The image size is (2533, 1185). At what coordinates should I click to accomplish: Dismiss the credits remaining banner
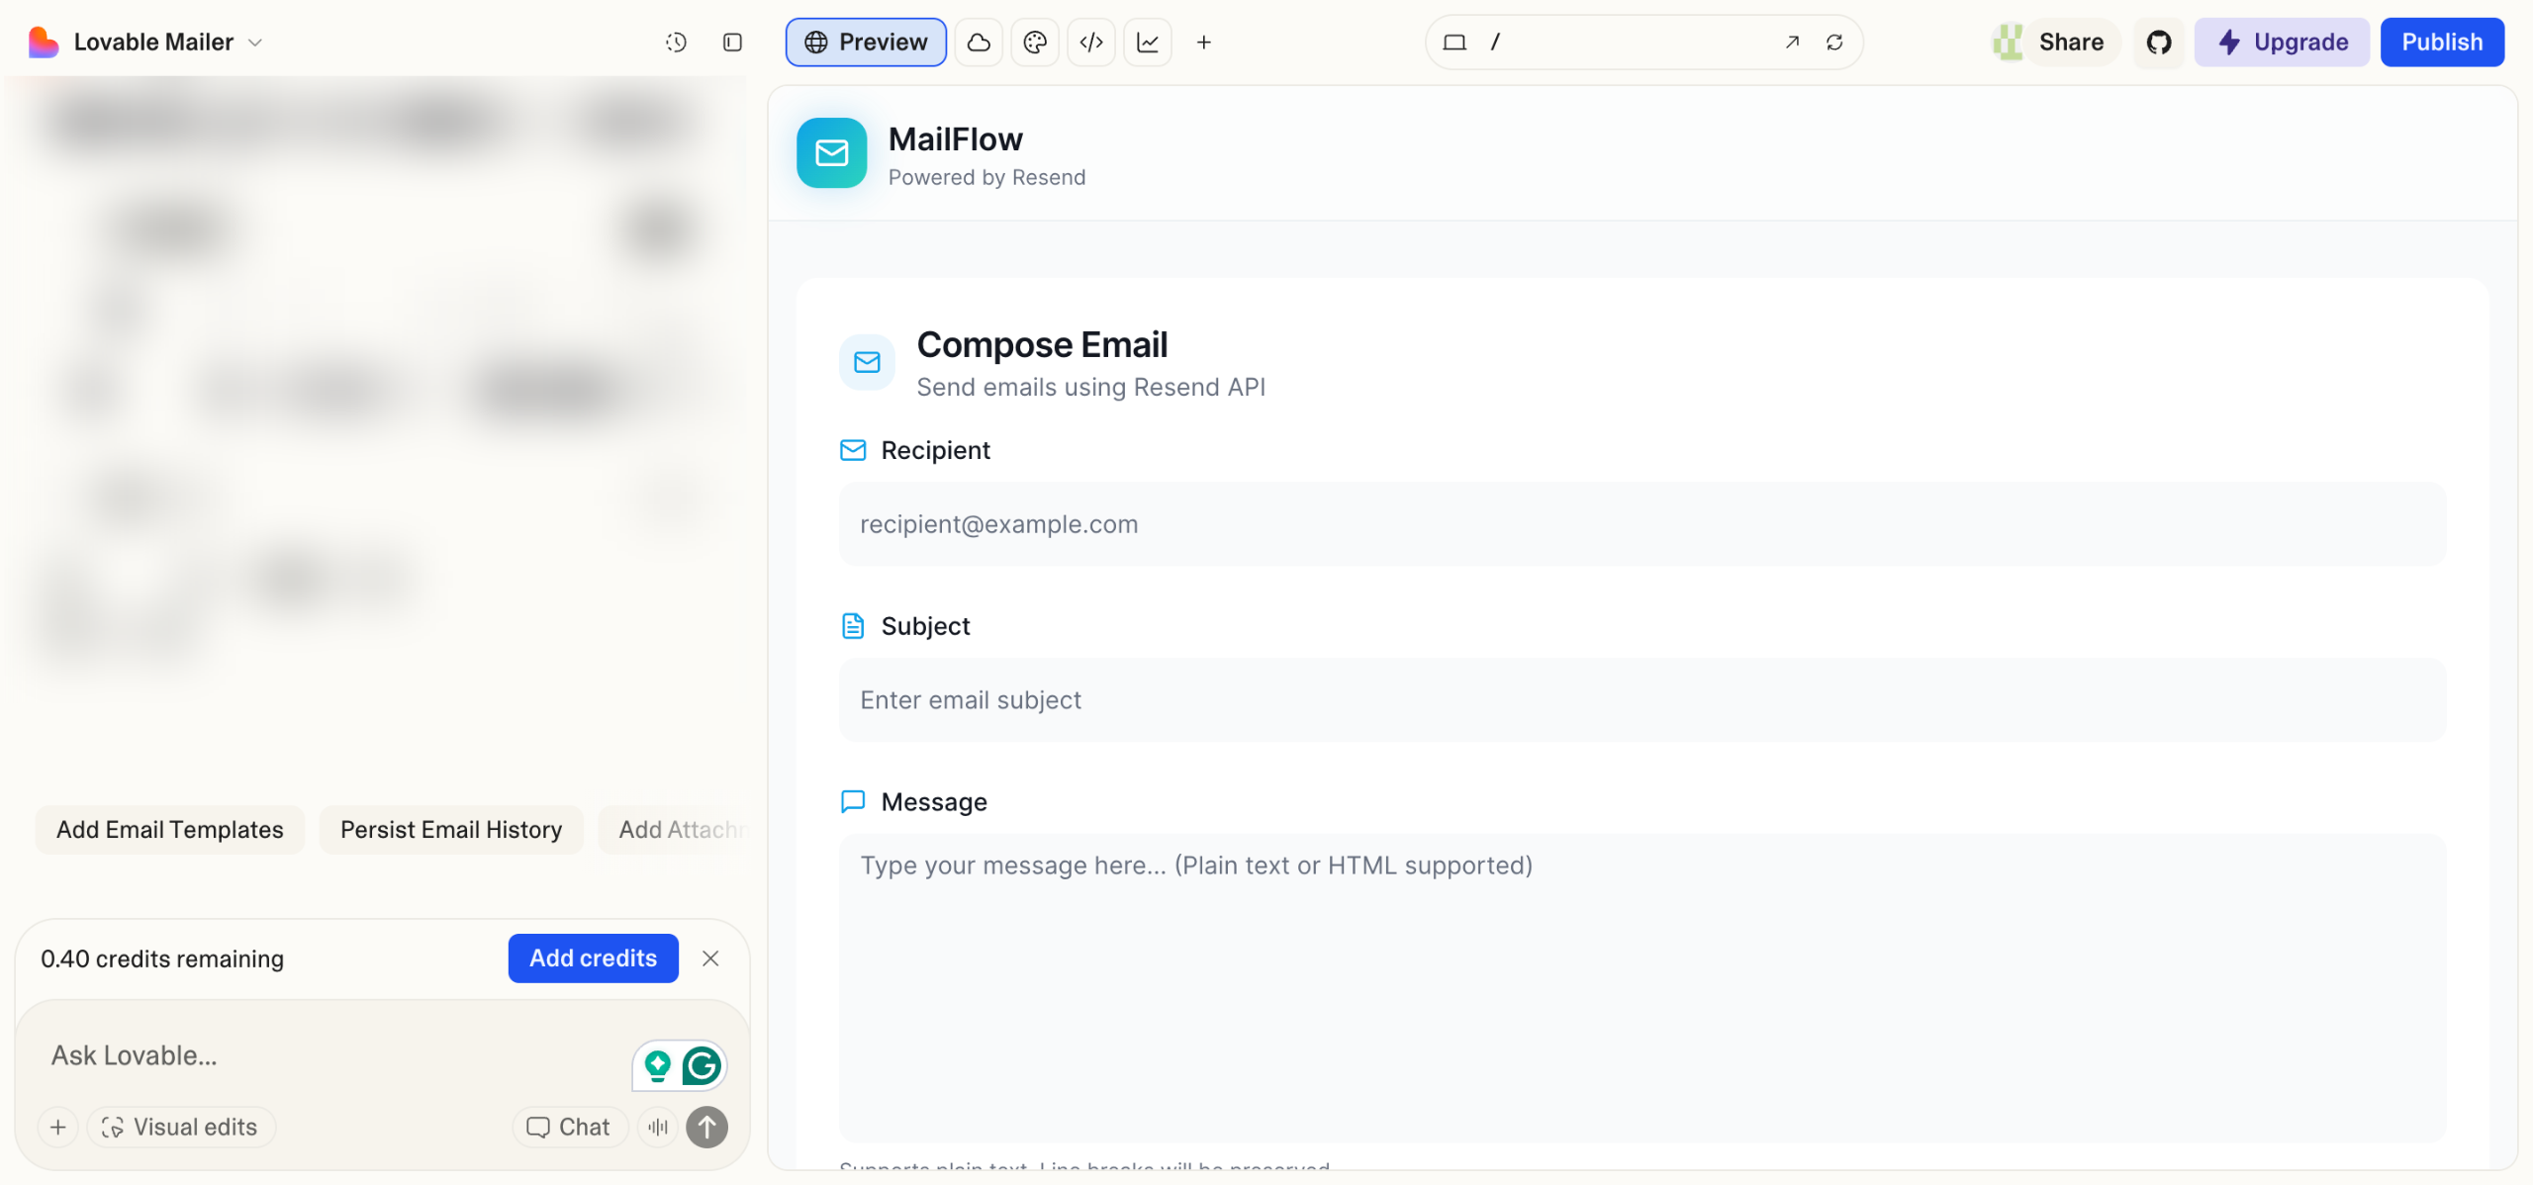(710, 957)
